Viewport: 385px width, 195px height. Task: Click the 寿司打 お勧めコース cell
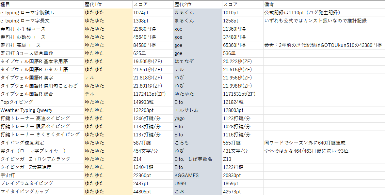[42, 37]
